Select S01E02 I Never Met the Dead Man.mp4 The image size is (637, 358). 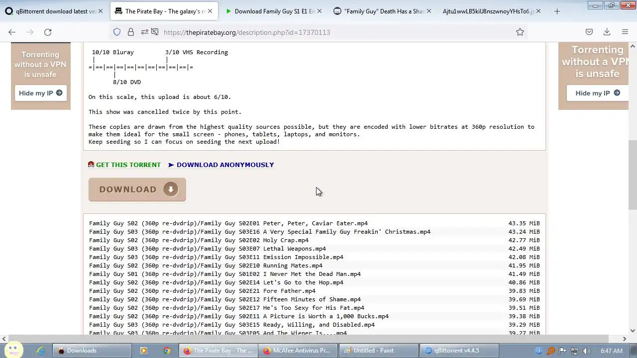(x=315, y=274)
